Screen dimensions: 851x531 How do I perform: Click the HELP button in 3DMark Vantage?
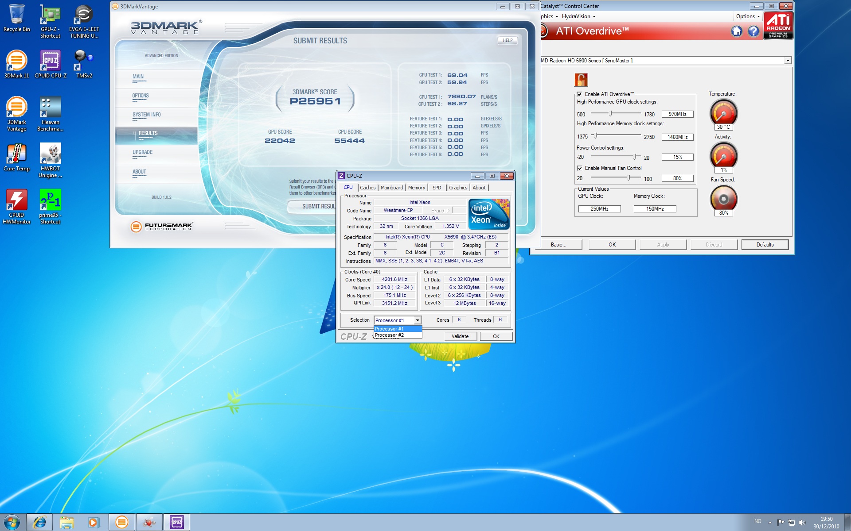coord(507,40)
